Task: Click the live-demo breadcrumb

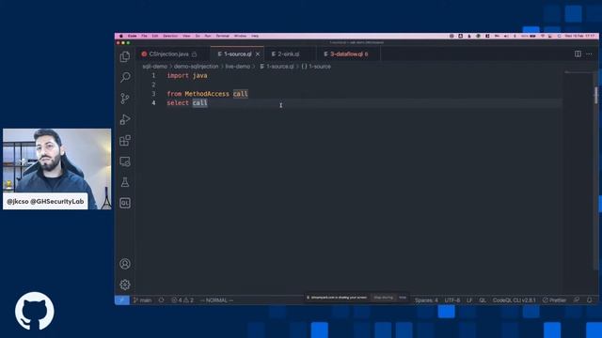Action: 238,67
